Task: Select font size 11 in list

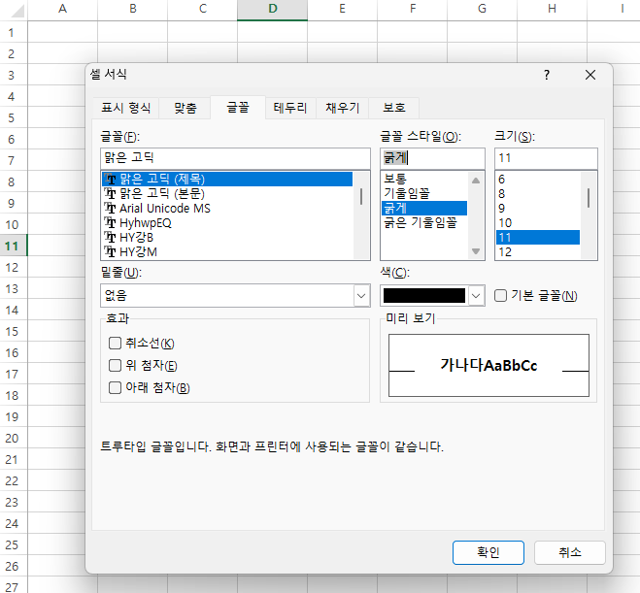Action: (x=538, y=238)
